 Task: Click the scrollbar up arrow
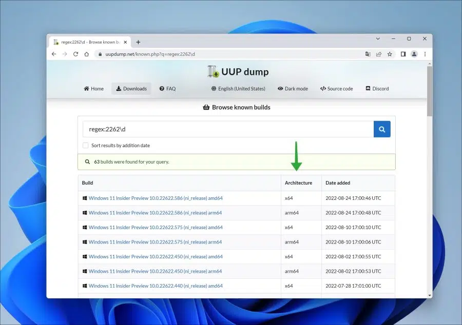point(430,64)
